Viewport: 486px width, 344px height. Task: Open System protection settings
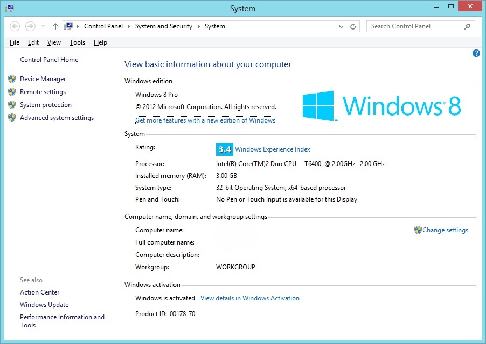pos(45,104)
